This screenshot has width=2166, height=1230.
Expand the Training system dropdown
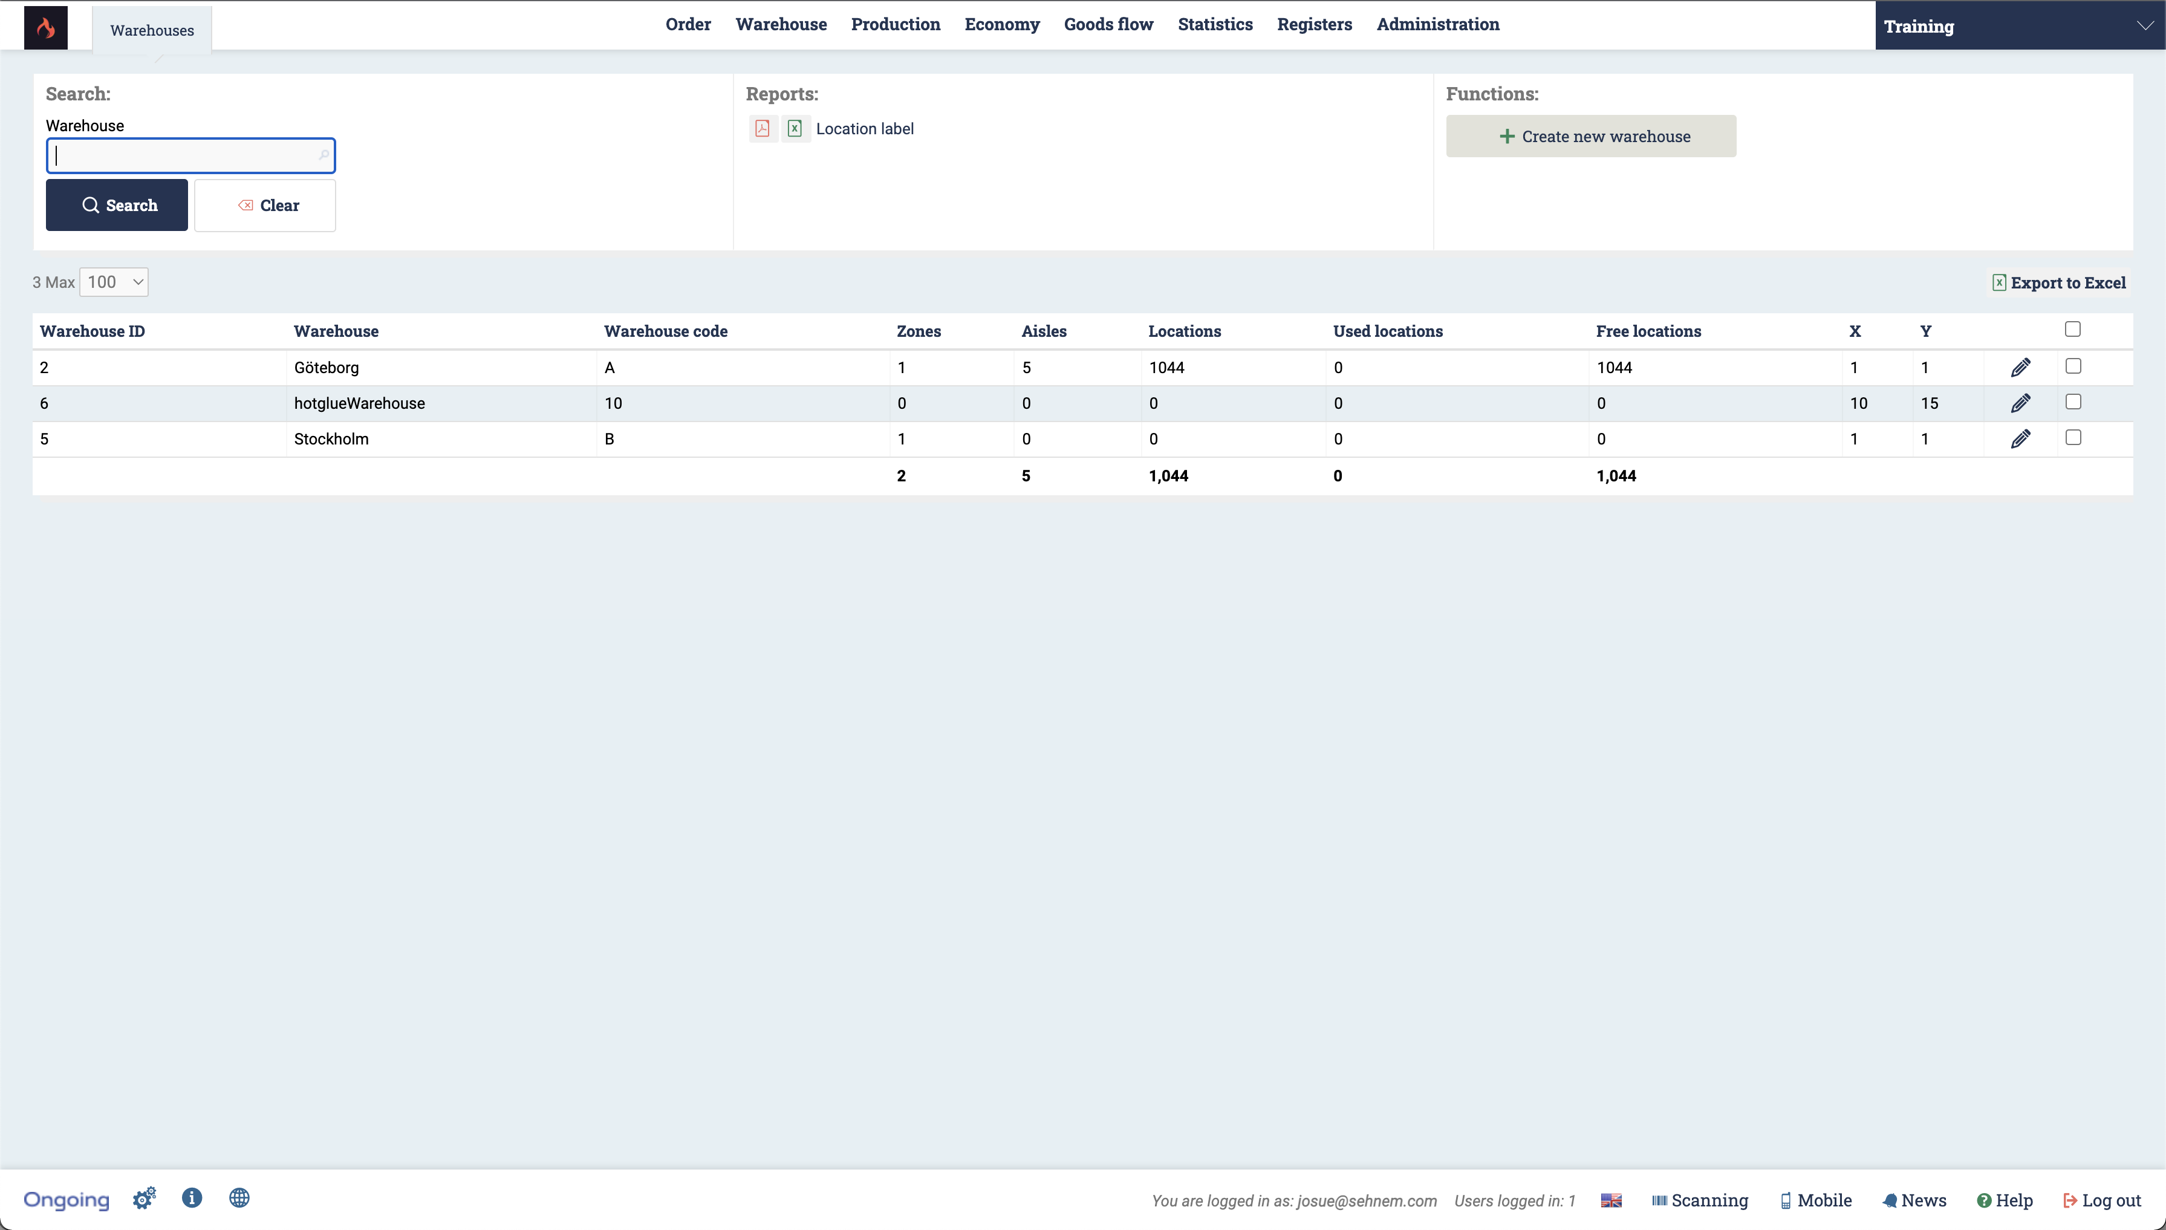[x=2019, y=26]
